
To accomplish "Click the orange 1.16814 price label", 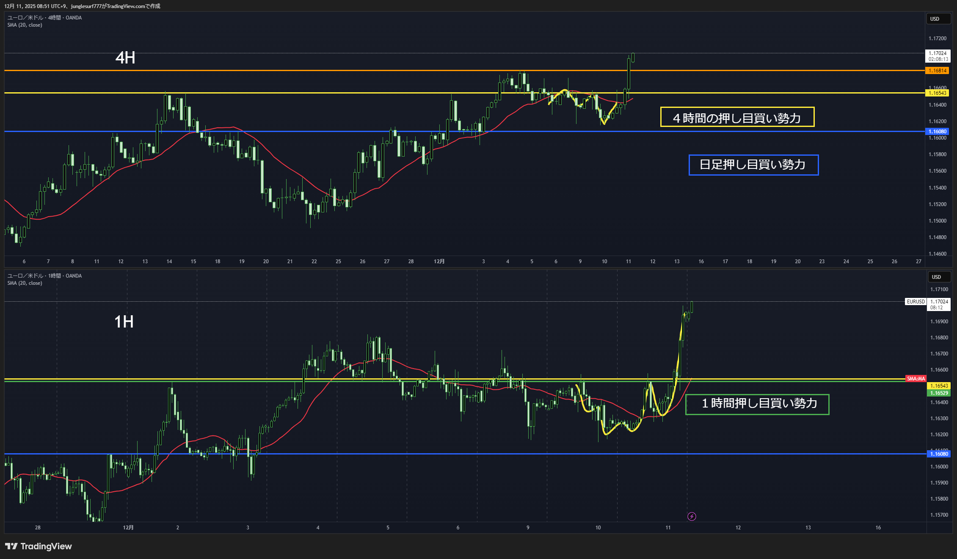I will 937,71.
